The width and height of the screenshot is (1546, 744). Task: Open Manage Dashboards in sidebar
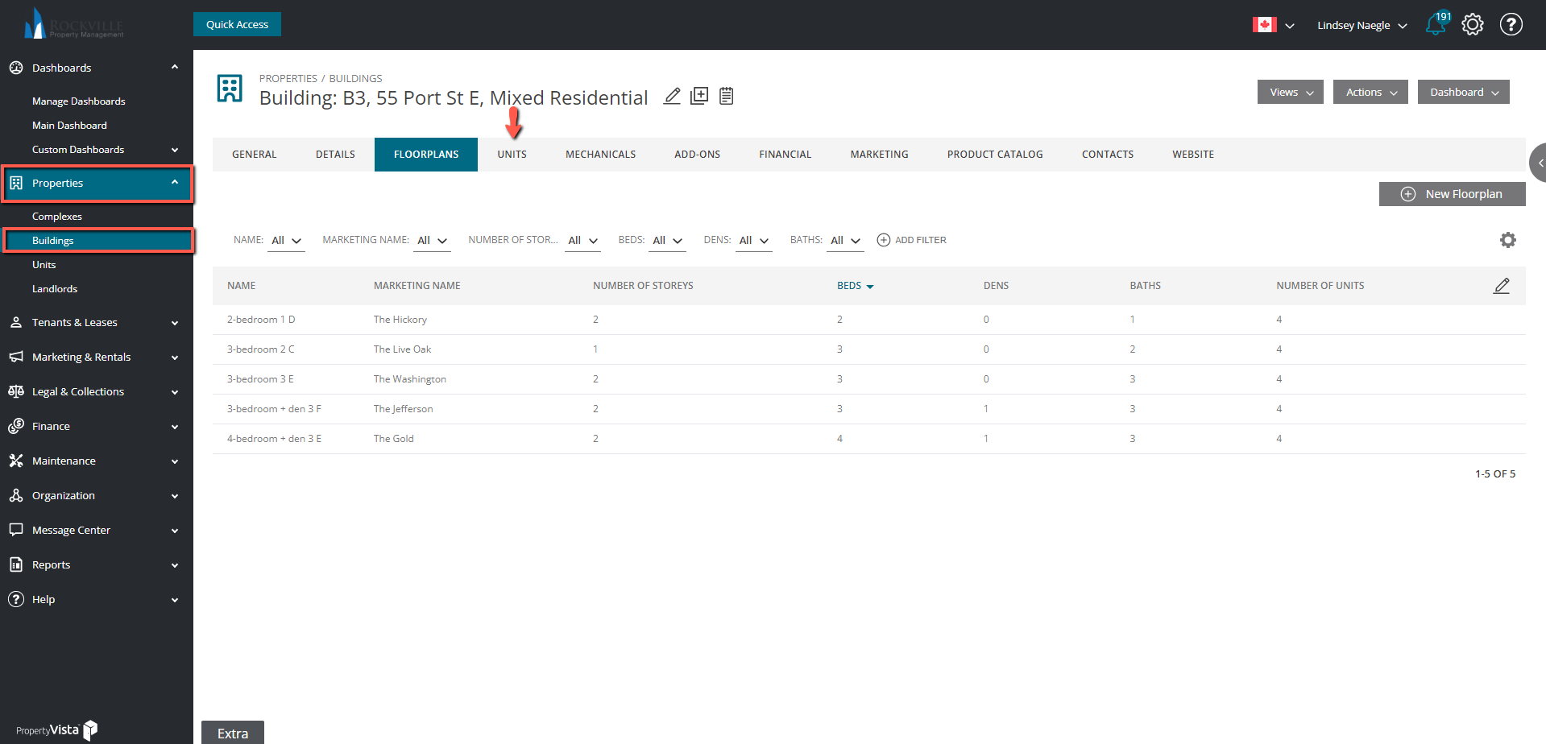(x=79, y=101)
